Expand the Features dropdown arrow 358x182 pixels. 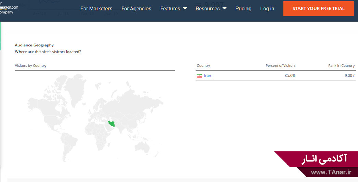pos(185,8)
